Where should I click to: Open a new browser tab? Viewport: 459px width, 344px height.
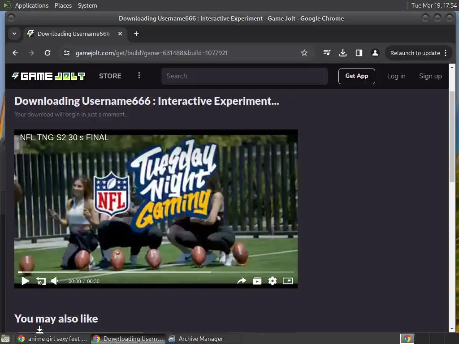(x=136, y=34)
